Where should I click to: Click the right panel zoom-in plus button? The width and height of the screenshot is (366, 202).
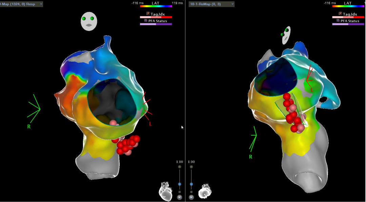[191, 167]
